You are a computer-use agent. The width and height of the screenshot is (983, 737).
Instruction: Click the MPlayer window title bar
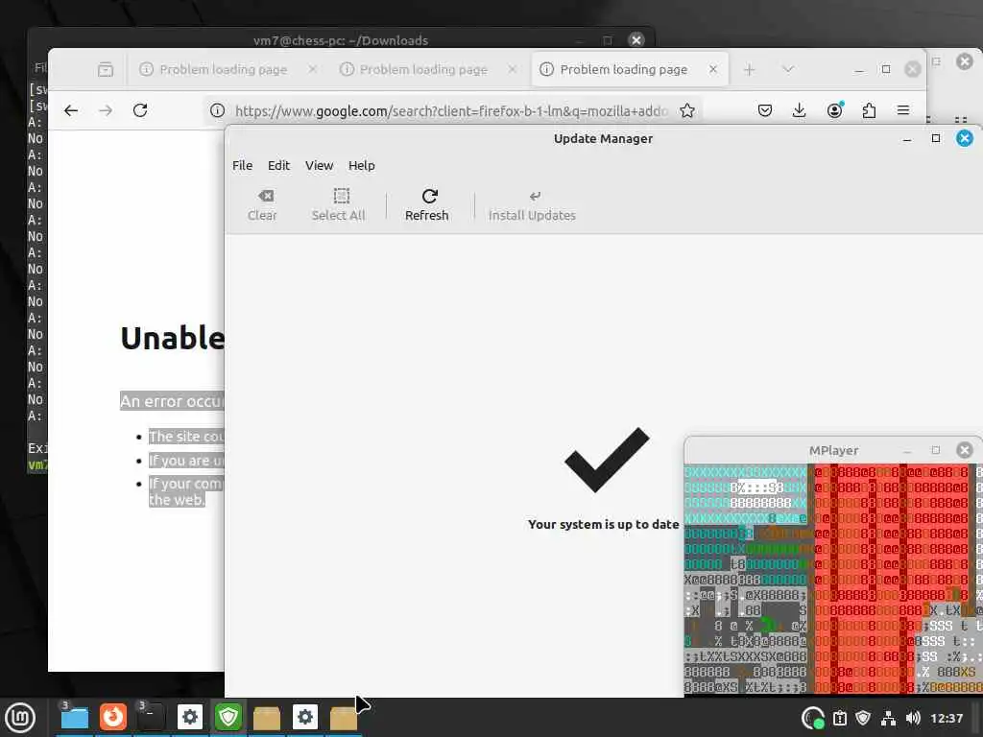tap(833, 450)
